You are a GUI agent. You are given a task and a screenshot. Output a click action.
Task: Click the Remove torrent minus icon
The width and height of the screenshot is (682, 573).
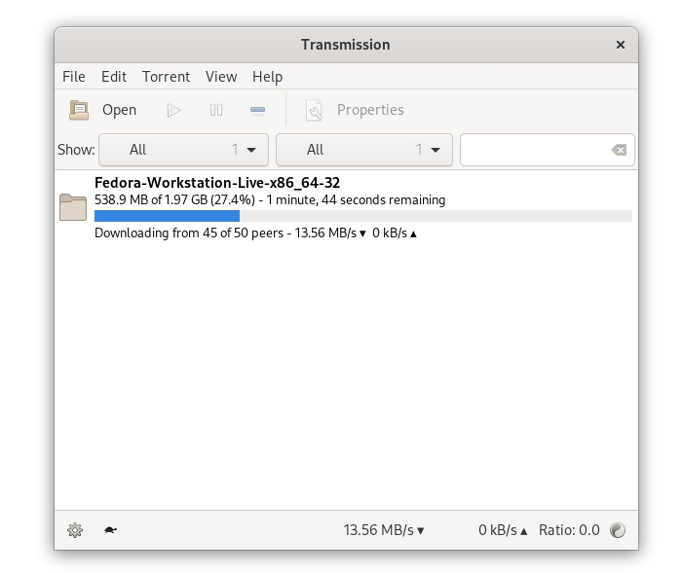pos(257,110)
